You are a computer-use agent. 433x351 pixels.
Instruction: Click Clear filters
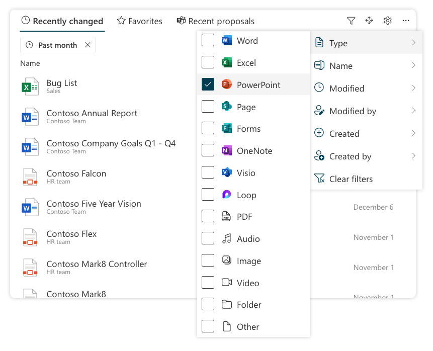[x=351, y=179]
